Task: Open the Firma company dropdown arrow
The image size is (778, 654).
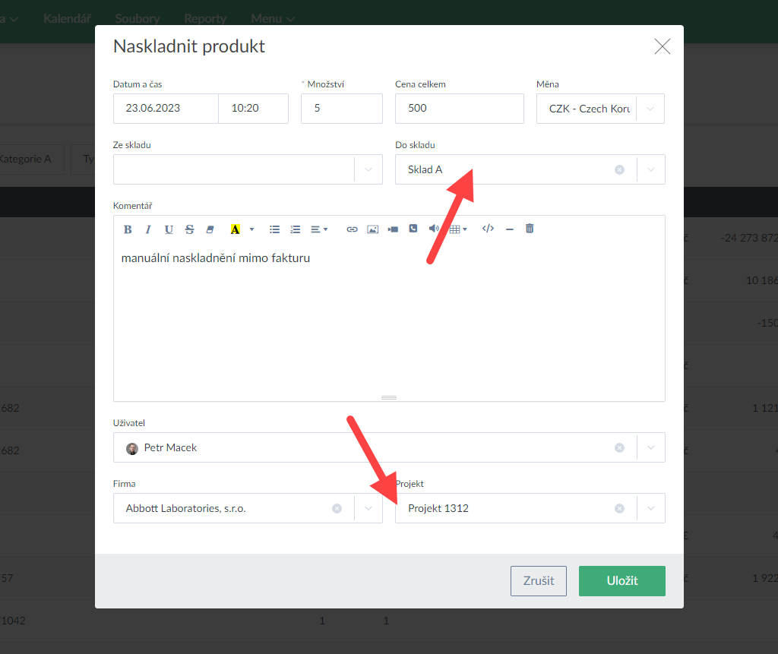Action: 368,508
